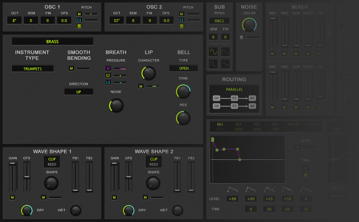Click Breath Pressure L1 modulation source icon

point(108,82)
